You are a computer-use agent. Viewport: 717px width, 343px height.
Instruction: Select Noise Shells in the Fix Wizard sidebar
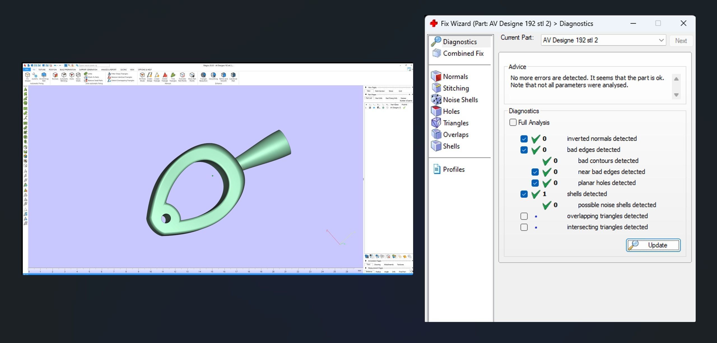pyautogui.click(x=460, y=100)
